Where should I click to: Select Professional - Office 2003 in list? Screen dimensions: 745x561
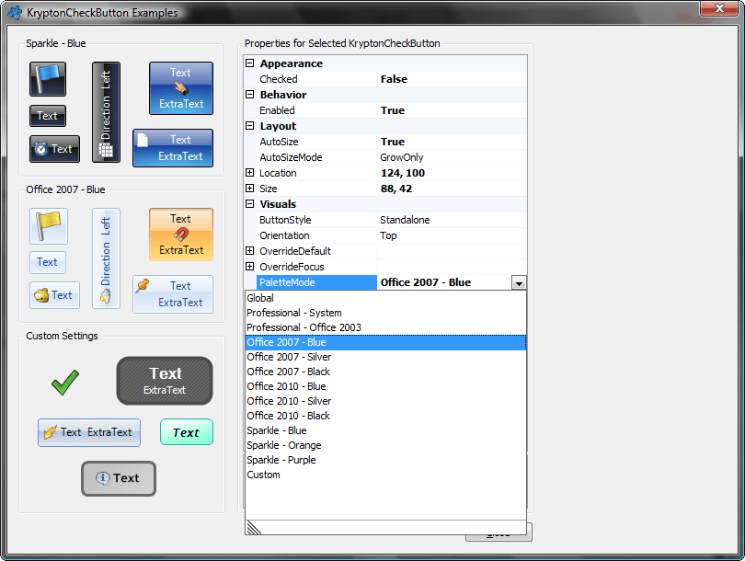coord(304,327)
